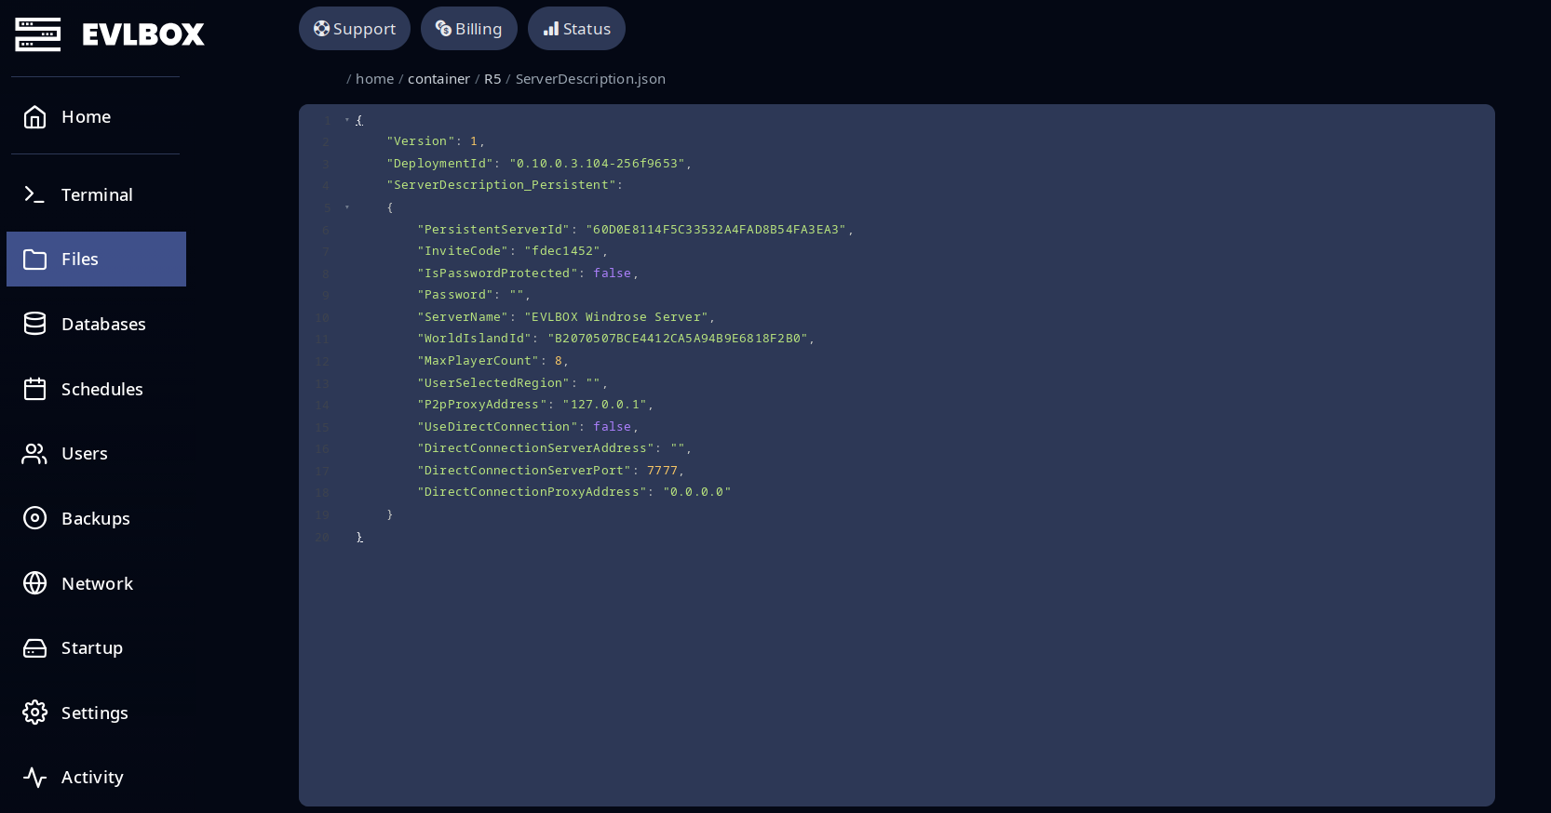
Task: Place cursor on "ServerDescription_Persistent" key
Action: pyautogui.click(x=502, y=185)
